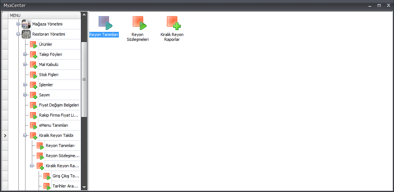Click the tree icon beside Reyon Tanımları
Image resolution: width=394 pixels, height=192 pixels.
[40, 146]
